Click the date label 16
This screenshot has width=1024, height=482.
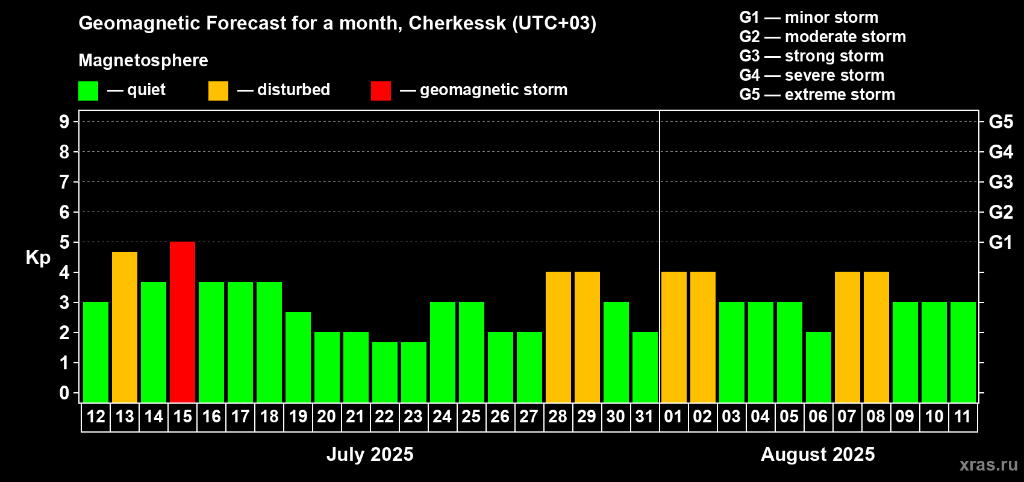[211, 417]
